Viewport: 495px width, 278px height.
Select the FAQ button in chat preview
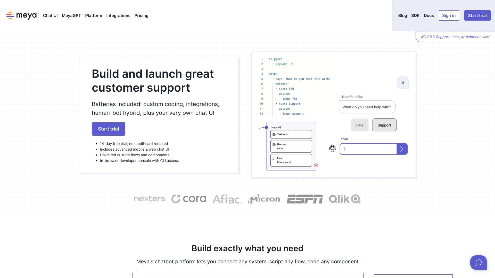(359, 125)
